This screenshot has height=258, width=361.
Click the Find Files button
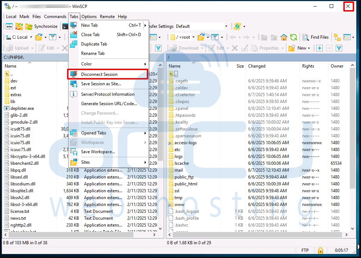click(316, 37)
